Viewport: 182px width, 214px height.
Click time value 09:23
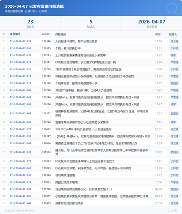click(x=158, y=196)
